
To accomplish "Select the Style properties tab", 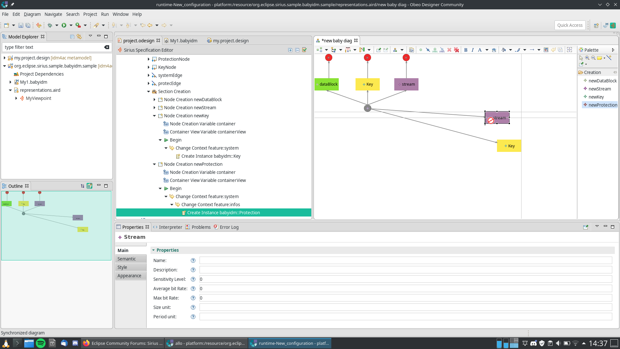I will pyautogui.click(x=131, y=267).
